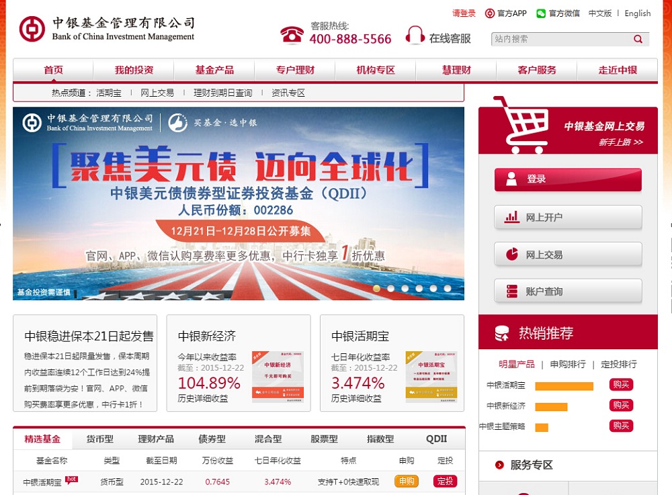Expand the 新手上路 >> link

(620, 142)
